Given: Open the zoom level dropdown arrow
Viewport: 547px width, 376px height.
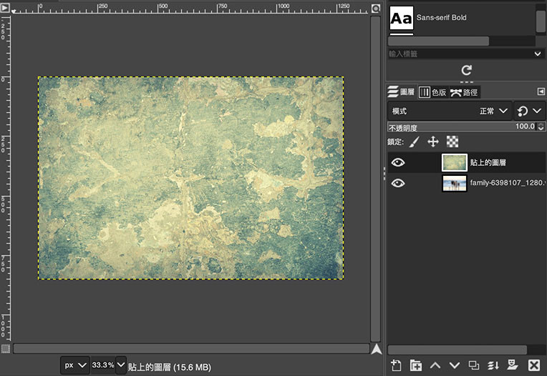Looking at the screenshot, I should click(121, 365).
